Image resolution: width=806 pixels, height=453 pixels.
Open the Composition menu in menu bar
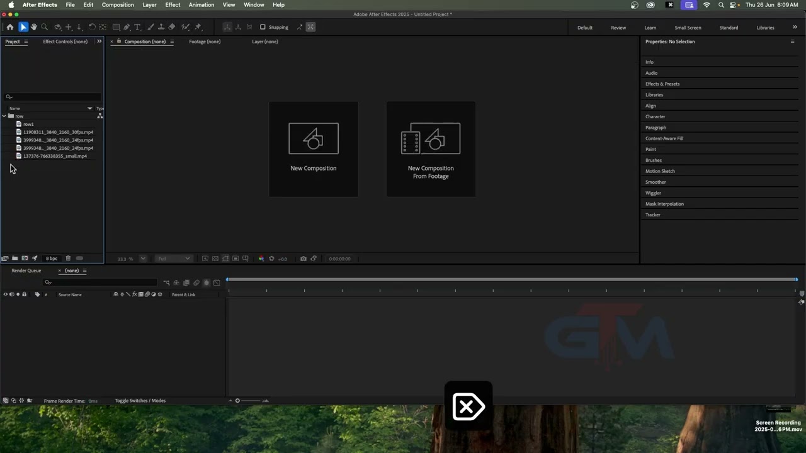pyautogui.click(x=118, y=4)
